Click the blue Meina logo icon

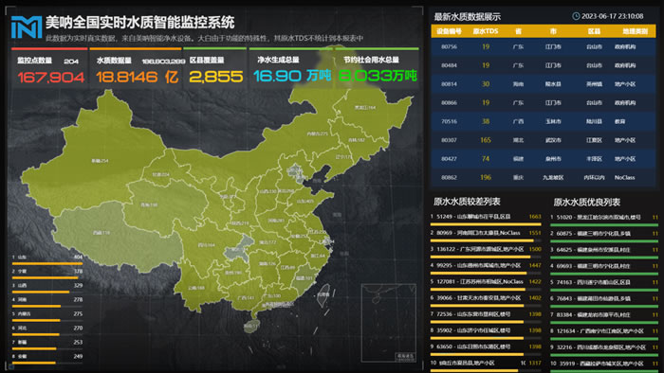point(27,27)
